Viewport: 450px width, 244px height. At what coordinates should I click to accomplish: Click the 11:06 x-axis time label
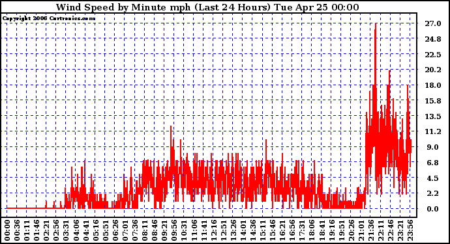click(x=194, y=230)
